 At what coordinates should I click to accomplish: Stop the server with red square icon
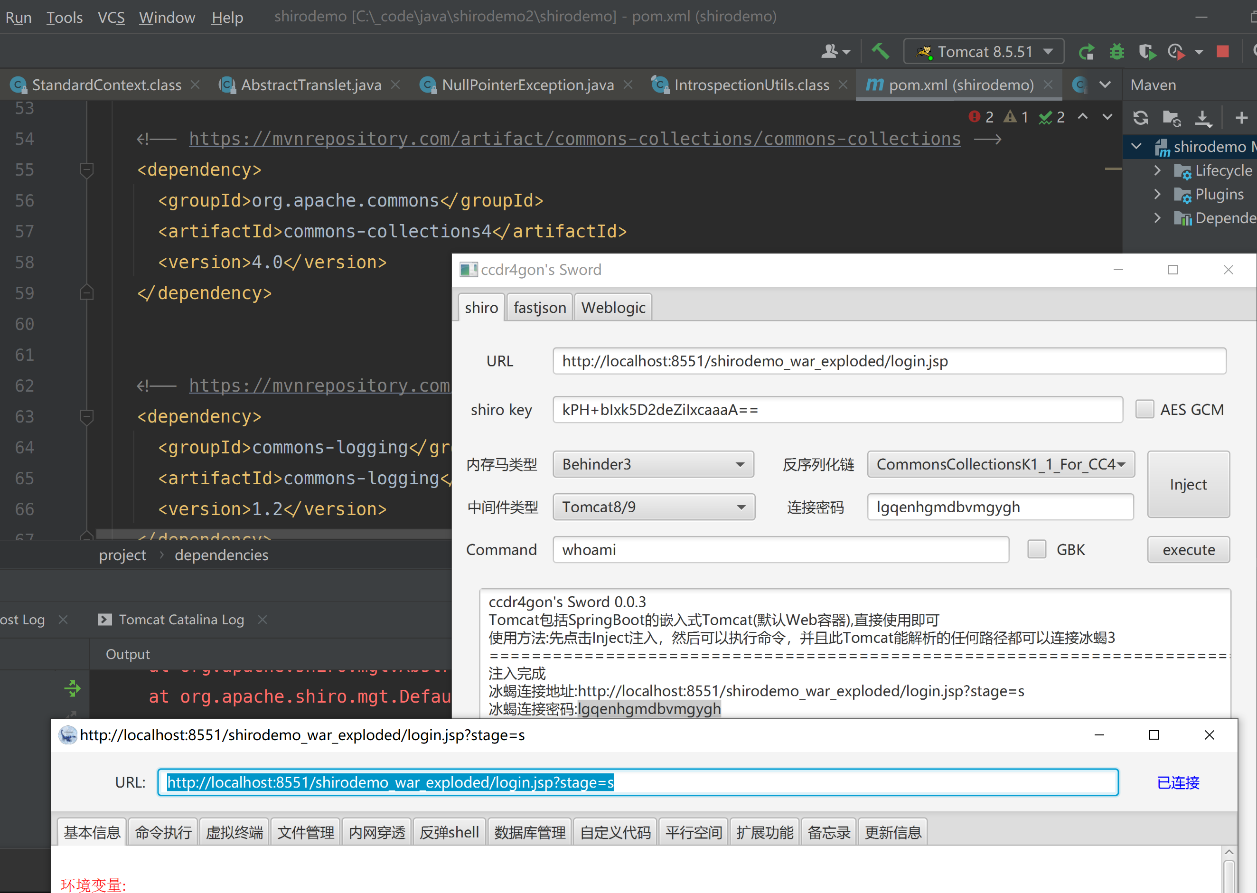click(x=1222, y=52)
